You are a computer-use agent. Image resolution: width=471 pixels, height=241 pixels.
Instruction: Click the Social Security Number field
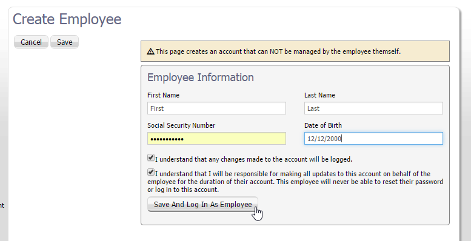(x=216, y=139)
